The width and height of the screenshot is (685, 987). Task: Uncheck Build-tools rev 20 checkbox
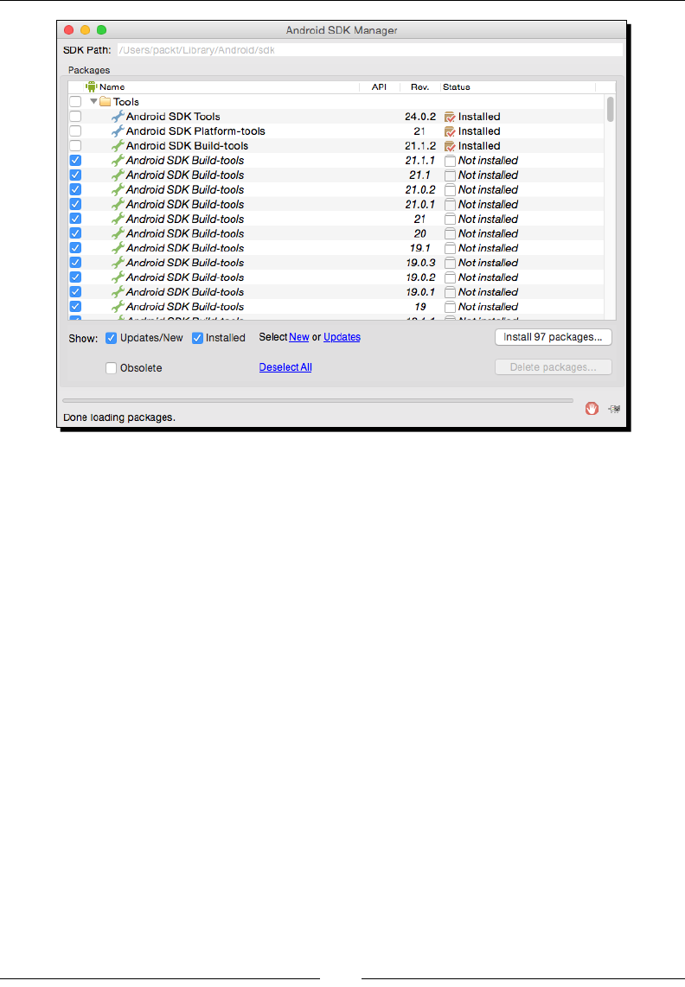tap(75, 233)
